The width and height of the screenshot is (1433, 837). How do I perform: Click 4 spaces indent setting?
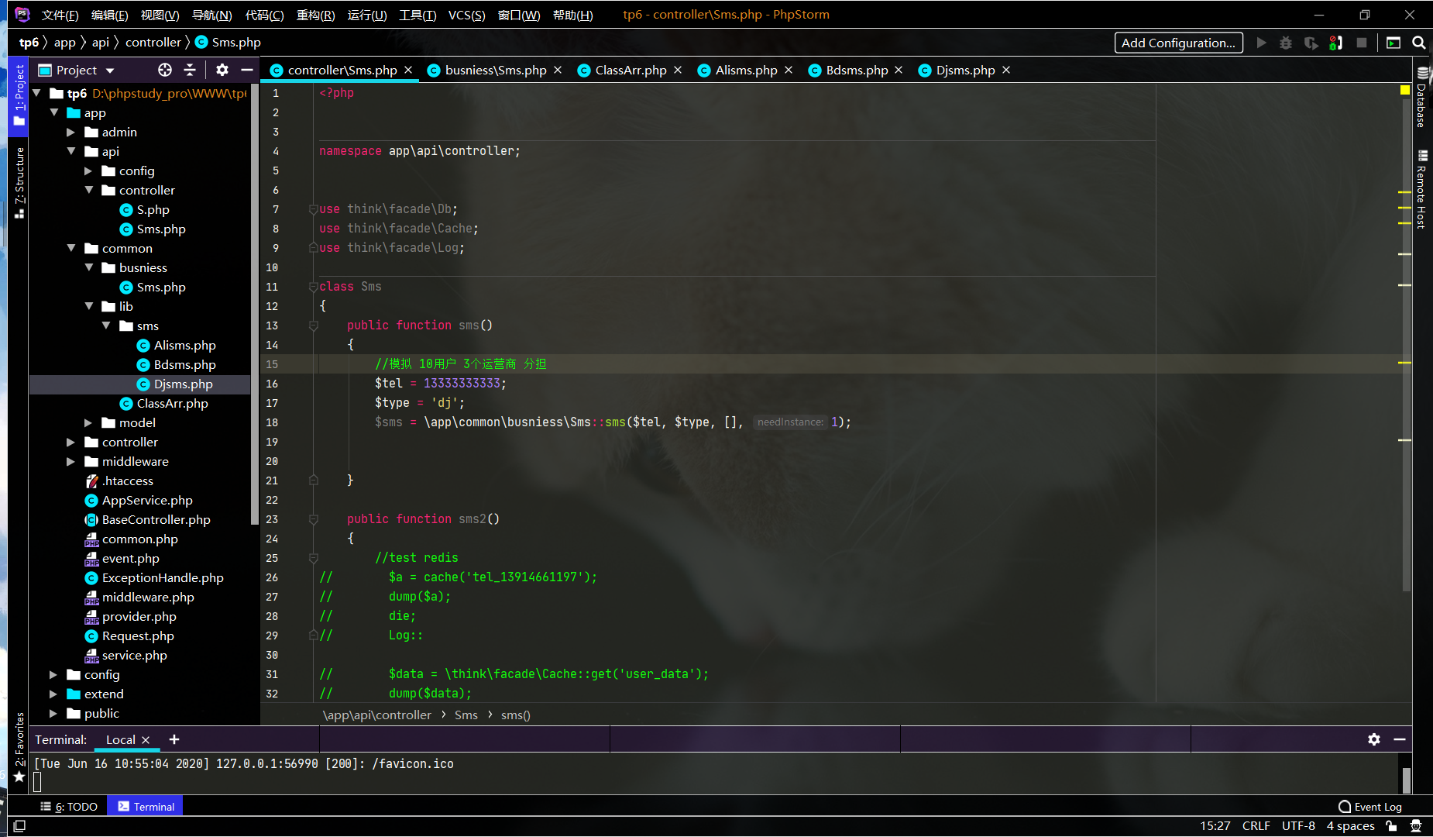1350,826
